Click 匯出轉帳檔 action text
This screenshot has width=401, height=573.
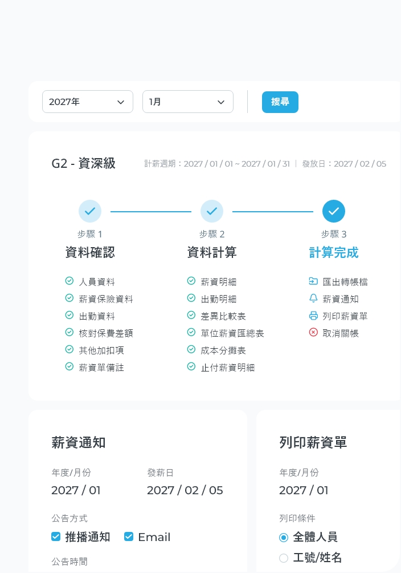tap(345, 282)
